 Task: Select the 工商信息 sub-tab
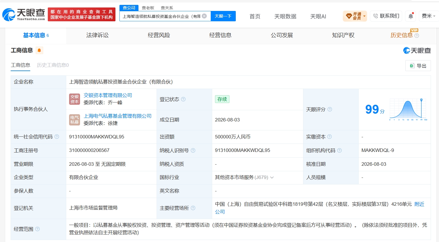tap(20, 65)
